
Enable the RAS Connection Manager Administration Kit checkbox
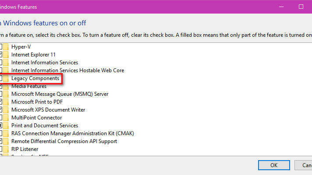click(1, 133)
